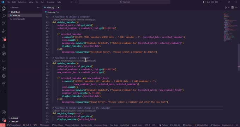Click Go Live in the status bar

coord(187,125)
